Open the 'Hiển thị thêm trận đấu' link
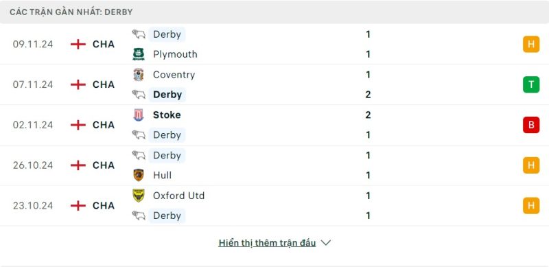This screenshot has height=267, width=549. [267, 243]
